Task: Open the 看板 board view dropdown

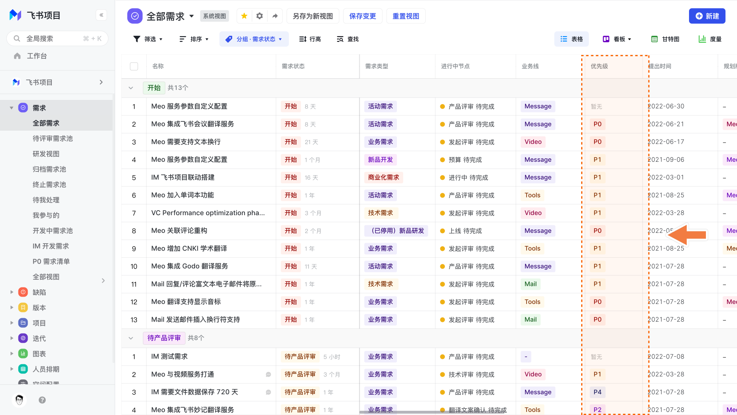Action: tap(617, 39)
